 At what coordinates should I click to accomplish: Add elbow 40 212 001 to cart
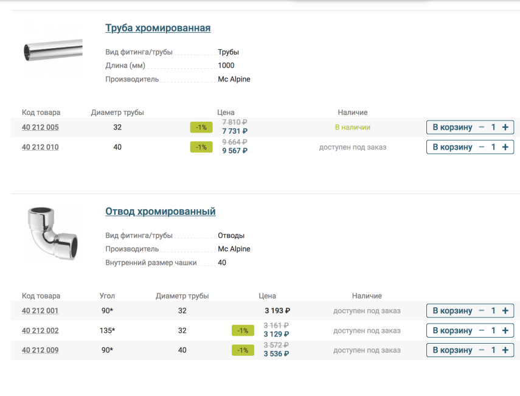(452, 311)
